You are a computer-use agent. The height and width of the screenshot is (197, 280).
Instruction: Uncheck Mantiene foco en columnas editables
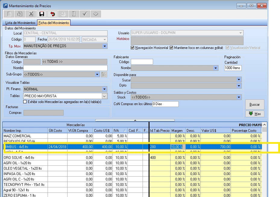click(171, 48)
